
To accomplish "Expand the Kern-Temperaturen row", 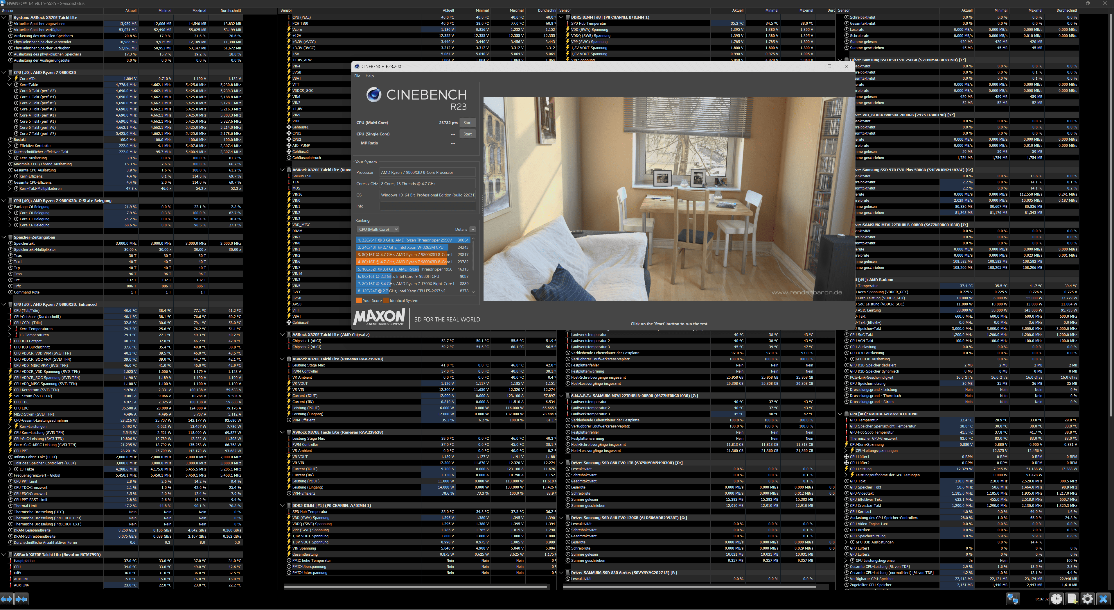I will pos(10,329).
